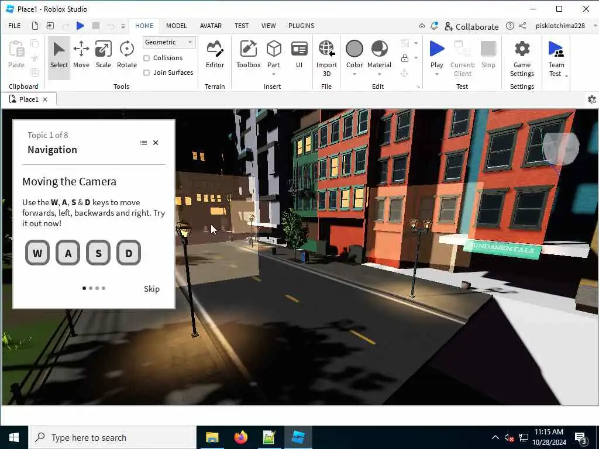Enable the Collisions checkbox
The image size is (599, 449).
click(146, 58)
